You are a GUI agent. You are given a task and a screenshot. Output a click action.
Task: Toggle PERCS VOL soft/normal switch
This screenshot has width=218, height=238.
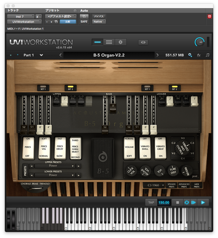[x=44, y=148]
